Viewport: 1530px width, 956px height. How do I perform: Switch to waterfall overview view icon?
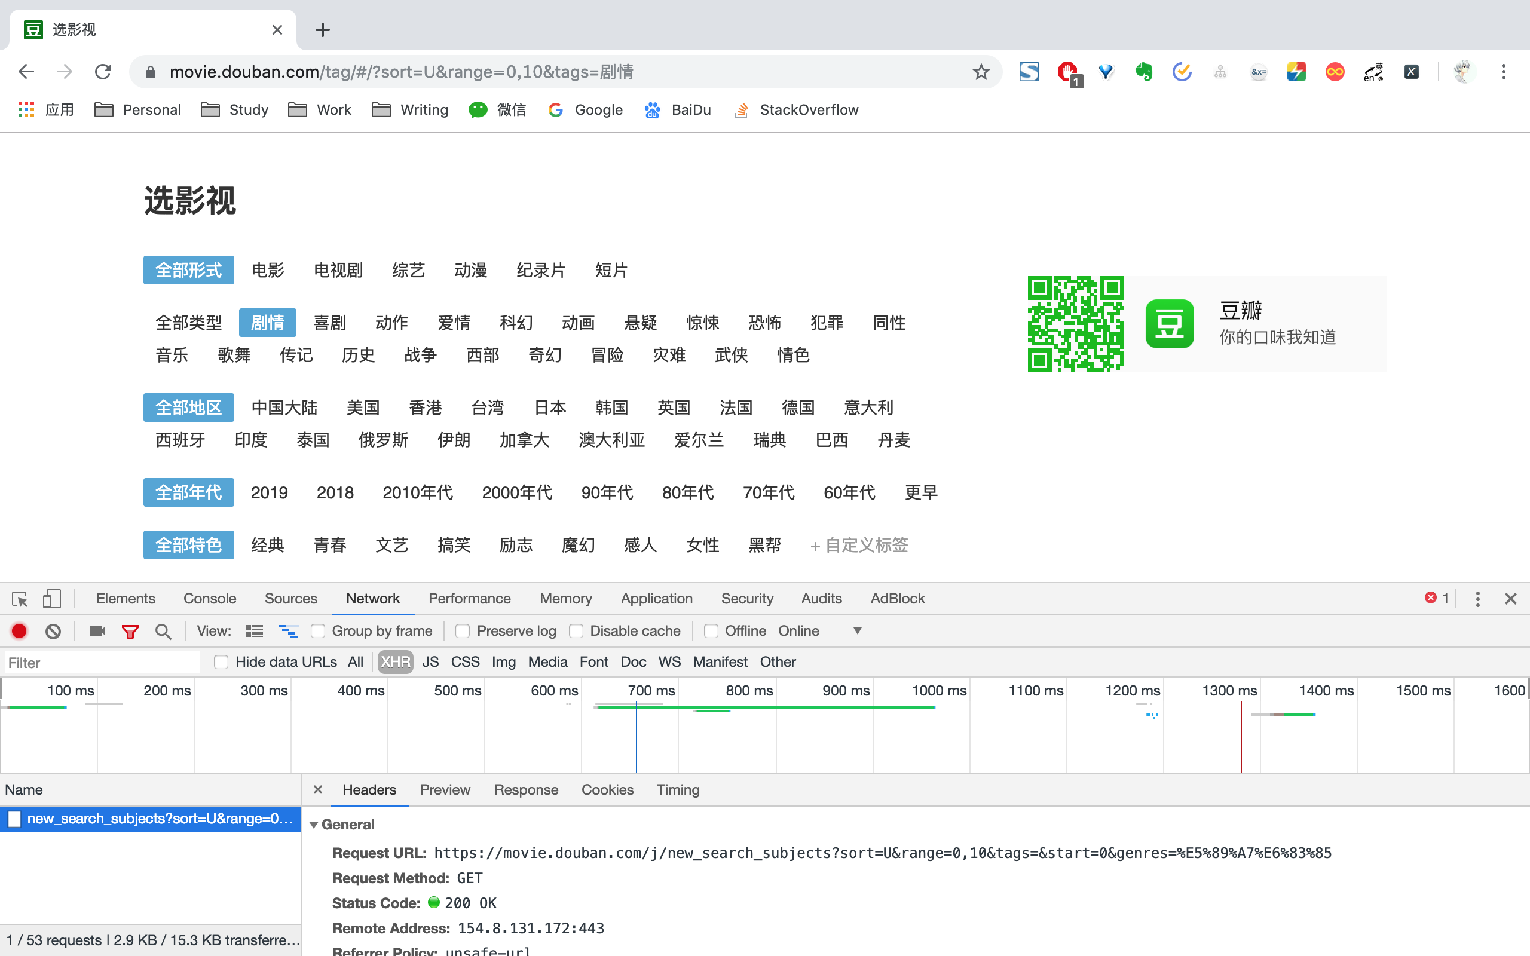point(287,631)
